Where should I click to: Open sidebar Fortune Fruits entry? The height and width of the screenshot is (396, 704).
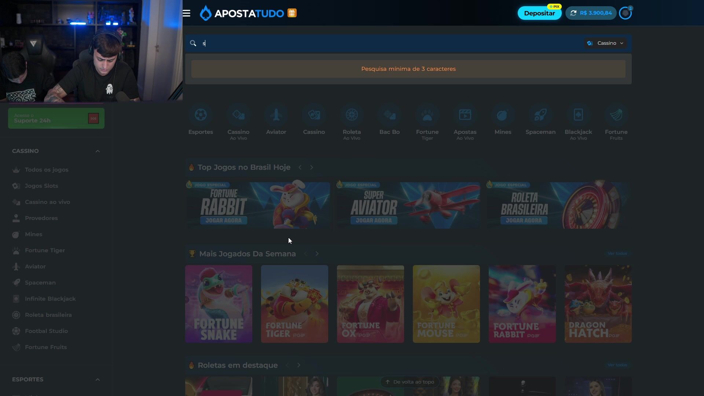pos(46,347)
